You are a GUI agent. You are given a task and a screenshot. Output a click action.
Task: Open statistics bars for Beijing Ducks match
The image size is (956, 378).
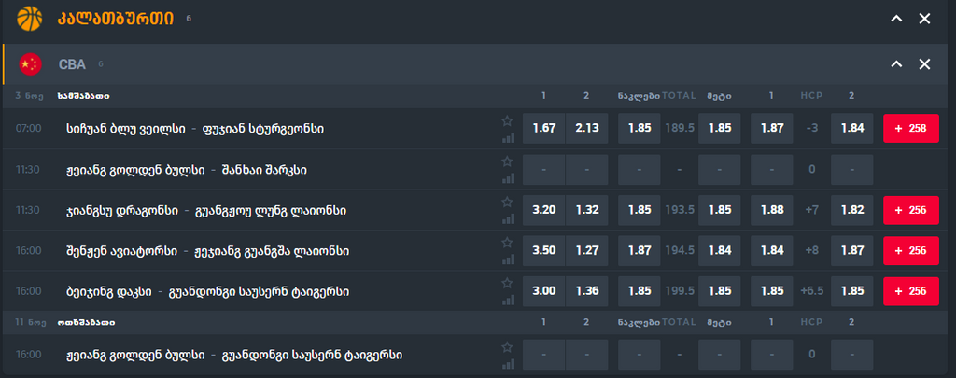508,301
